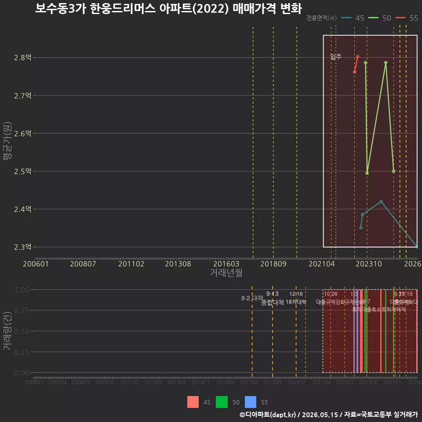Click the 12·16 18차대책 policy label
This screenshot has height=422, width=422.
click(296, 298)
